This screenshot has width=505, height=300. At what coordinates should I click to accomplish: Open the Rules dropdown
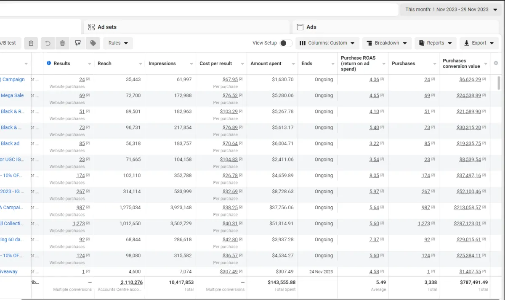tap(118, 43)
